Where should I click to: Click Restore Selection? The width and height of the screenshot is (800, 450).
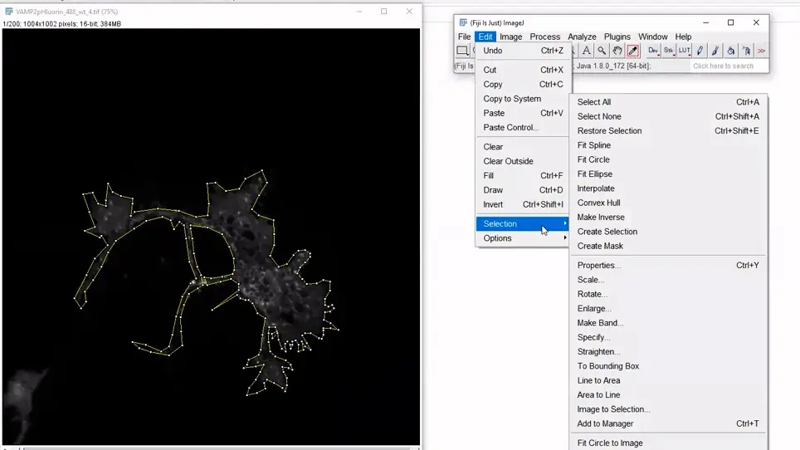point(668,130)
